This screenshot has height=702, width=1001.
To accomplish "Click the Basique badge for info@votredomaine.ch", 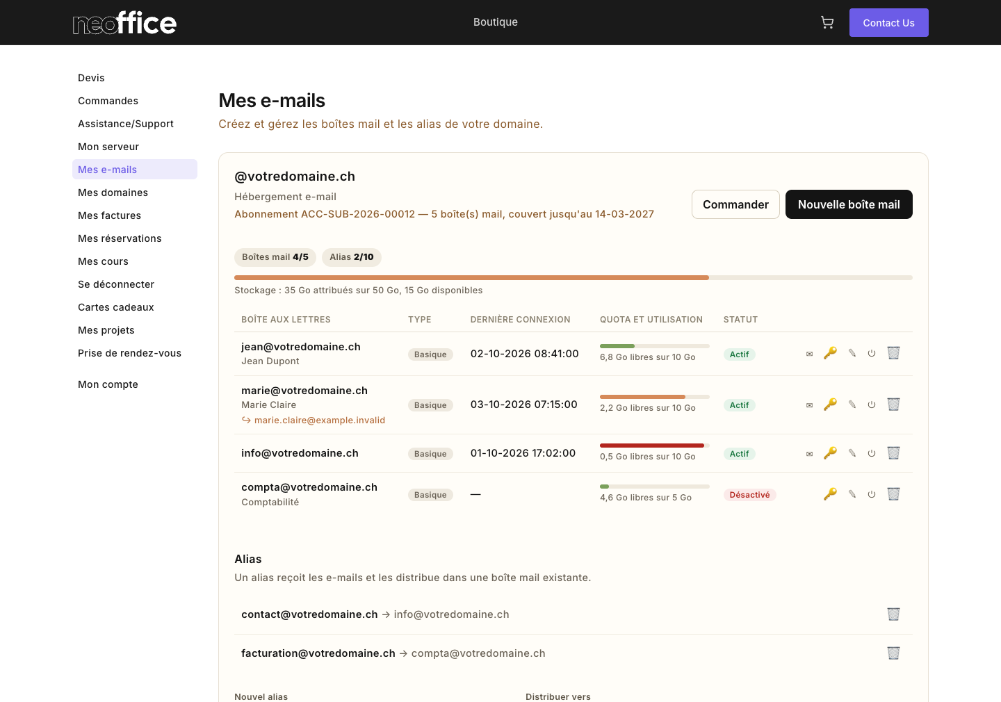I will [x=430, y=454].
